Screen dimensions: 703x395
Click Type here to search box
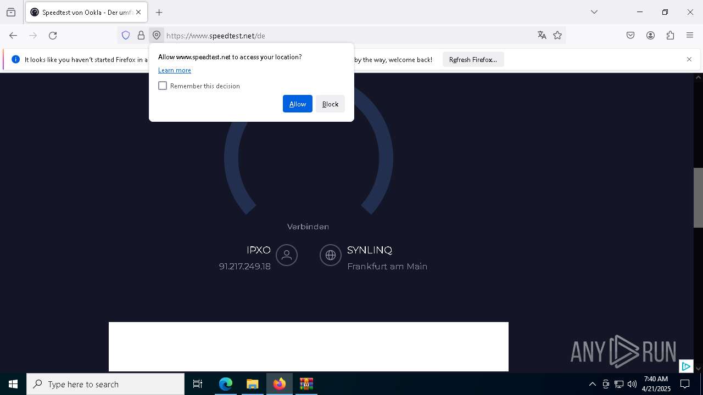click(105, 384)
